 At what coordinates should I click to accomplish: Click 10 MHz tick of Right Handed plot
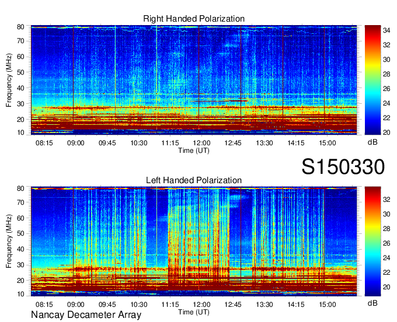click(x=20, y=132)
